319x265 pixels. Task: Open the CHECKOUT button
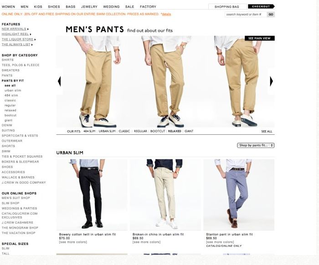coord(261,6)
